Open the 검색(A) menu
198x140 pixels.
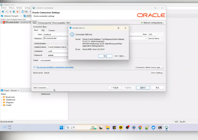[27, 8]
